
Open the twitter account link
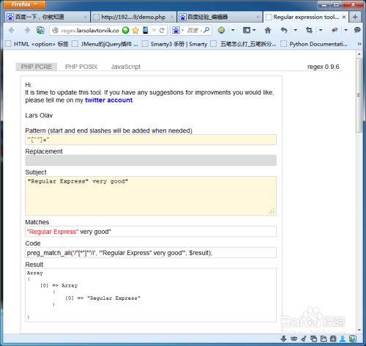point(108,100)
